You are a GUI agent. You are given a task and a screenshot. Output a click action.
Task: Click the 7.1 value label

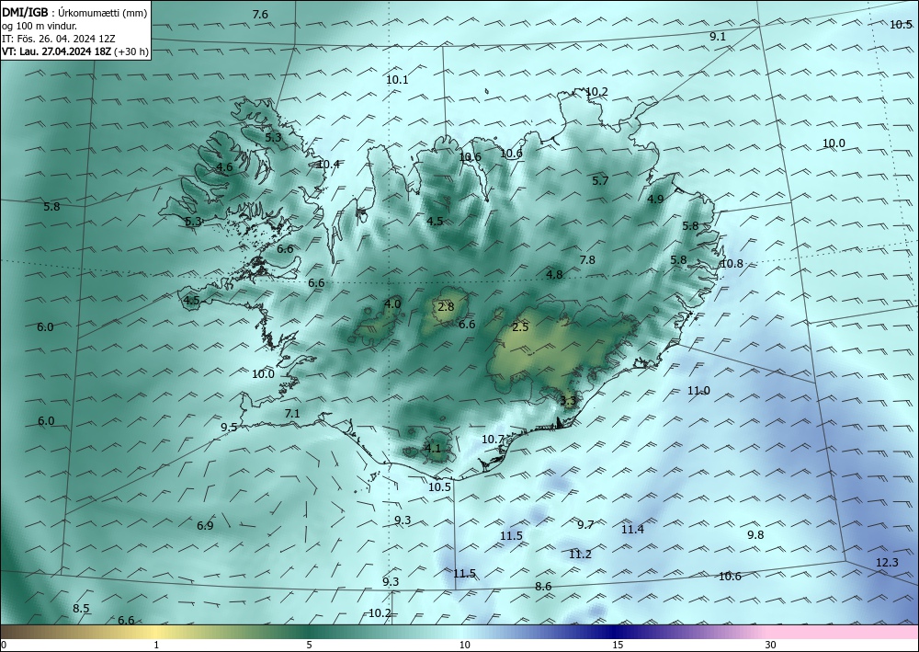pyautogui.click(x=292, y=414)
